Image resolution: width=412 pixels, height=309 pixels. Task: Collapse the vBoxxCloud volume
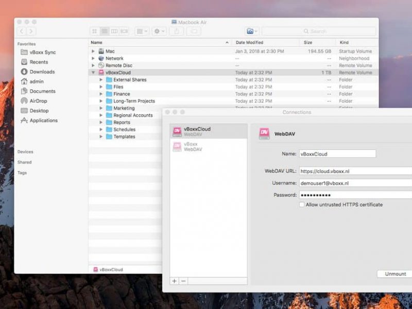pos(93,73)
